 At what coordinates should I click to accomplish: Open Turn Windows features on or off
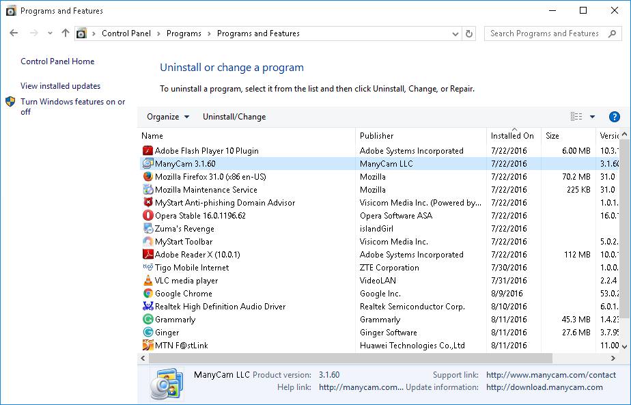[x=73, y=107]
